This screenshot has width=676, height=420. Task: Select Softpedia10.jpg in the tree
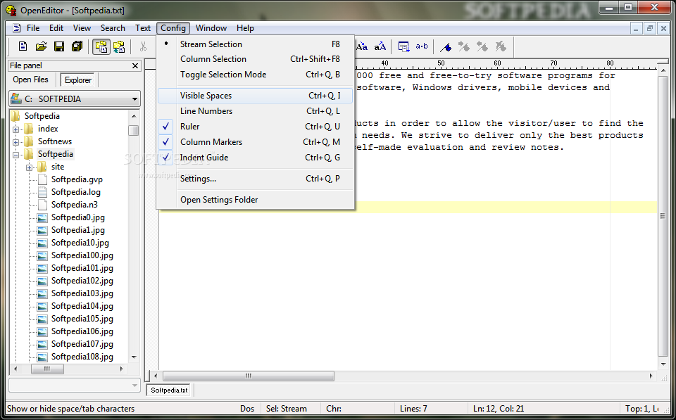[80, 243]
